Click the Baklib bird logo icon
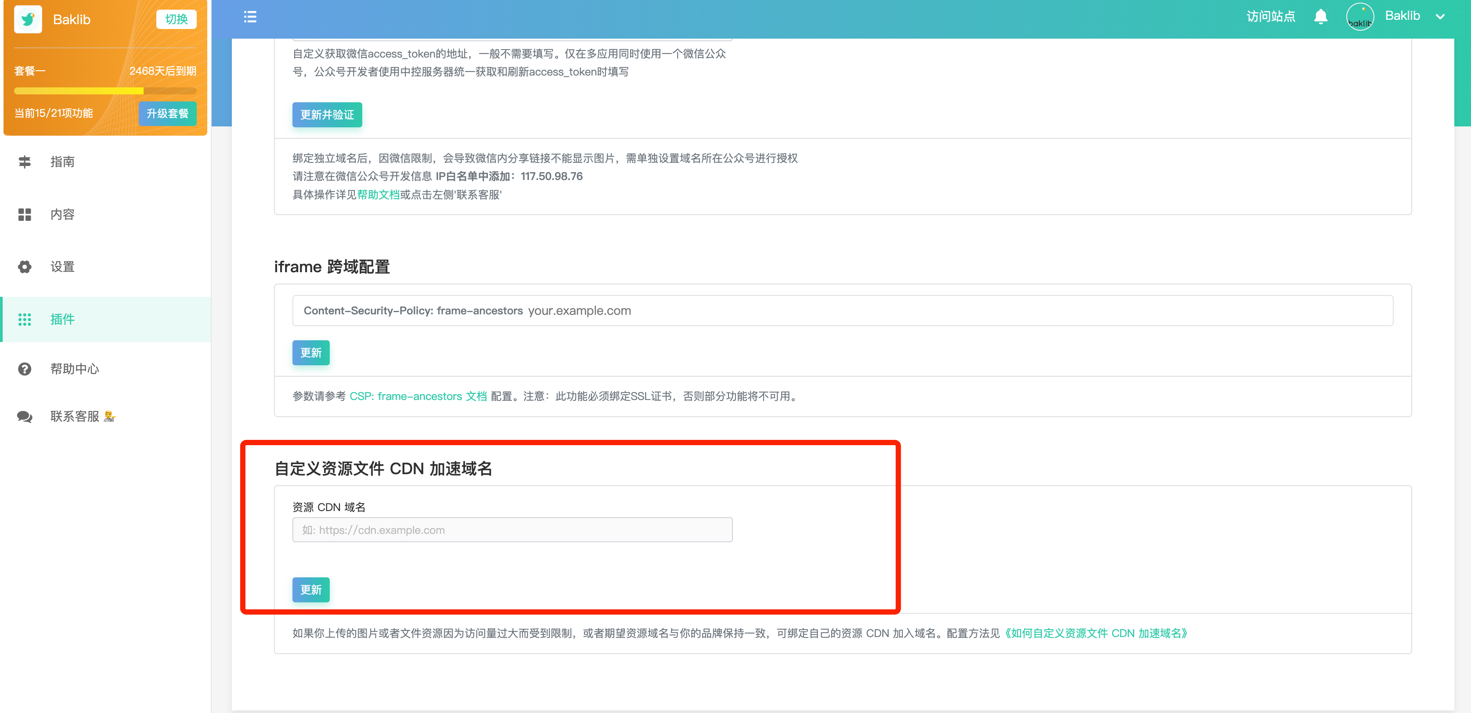1471x713 pixels. pos(28,19)
